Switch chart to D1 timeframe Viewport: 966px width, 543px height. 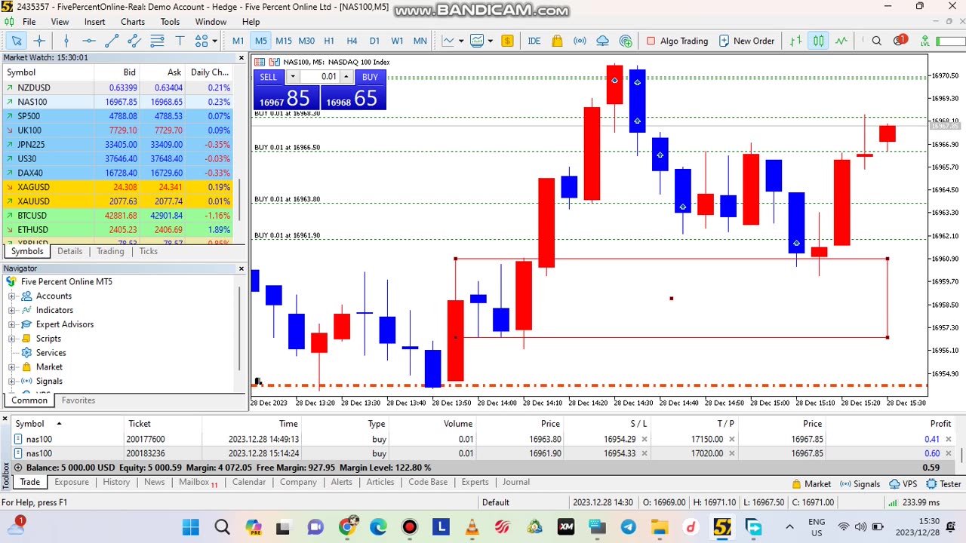tap(374, 41)
